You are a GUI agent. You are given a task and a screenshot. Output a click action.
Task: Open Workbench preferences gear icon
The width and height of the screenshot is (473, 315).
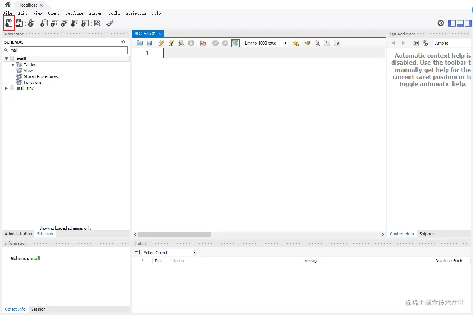[x=441, y=23]
